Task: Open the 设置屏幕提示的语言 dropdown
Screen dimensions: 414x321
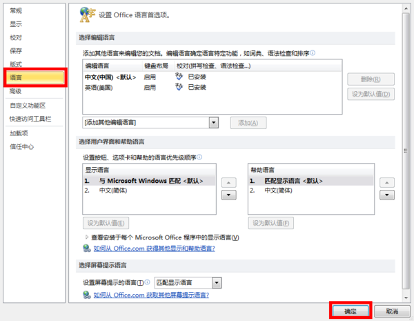Action: pos(217,283)
